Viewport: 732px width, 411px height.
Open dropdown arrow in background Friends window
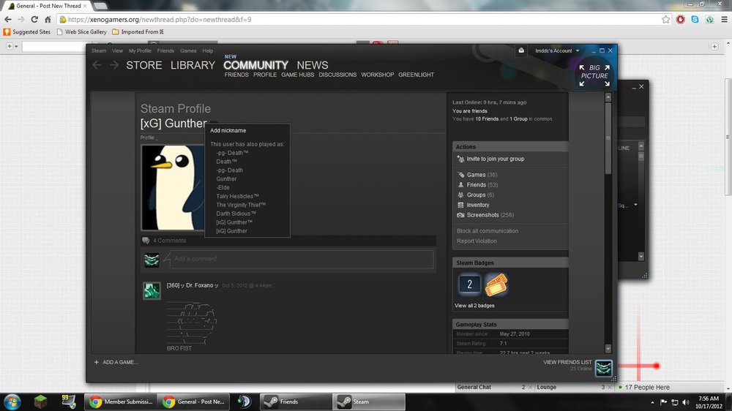pyautogui.click(x=635, y=205)
